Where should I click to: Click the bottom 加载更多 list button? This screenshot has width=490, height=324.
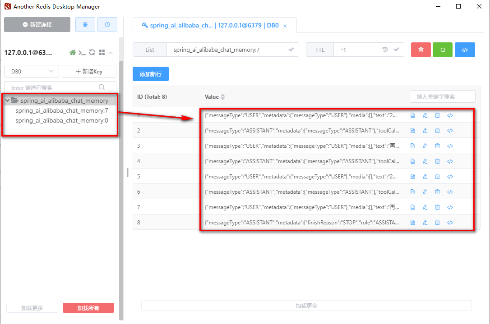coord(306,306)
